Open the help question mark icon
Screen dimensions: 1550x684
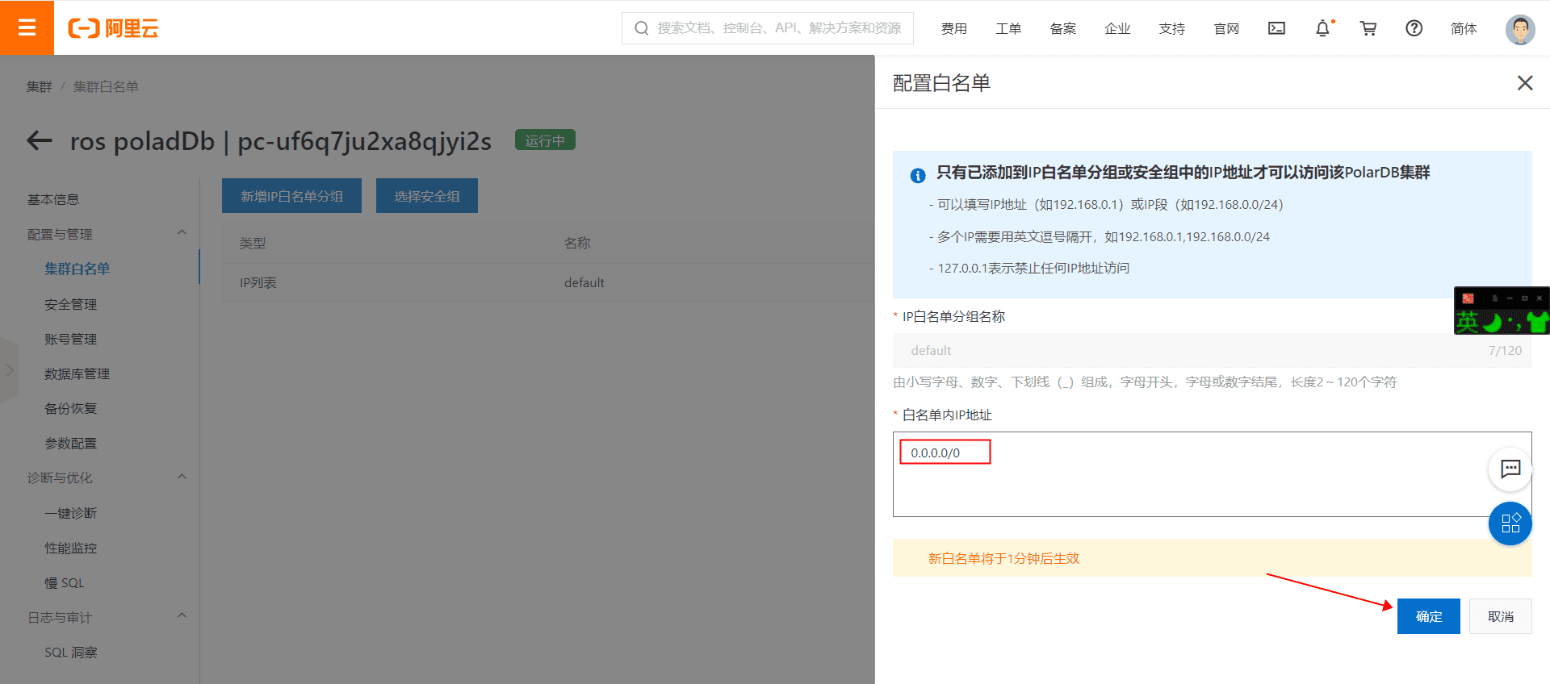1414,28
